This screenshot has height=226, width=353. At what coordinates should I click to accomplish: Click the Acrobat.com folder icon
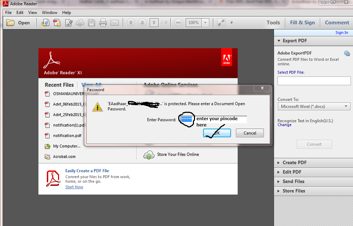pos(47,157)
